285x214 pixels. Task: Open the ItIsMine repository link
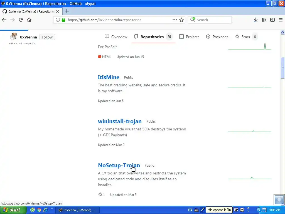[109, 77]
